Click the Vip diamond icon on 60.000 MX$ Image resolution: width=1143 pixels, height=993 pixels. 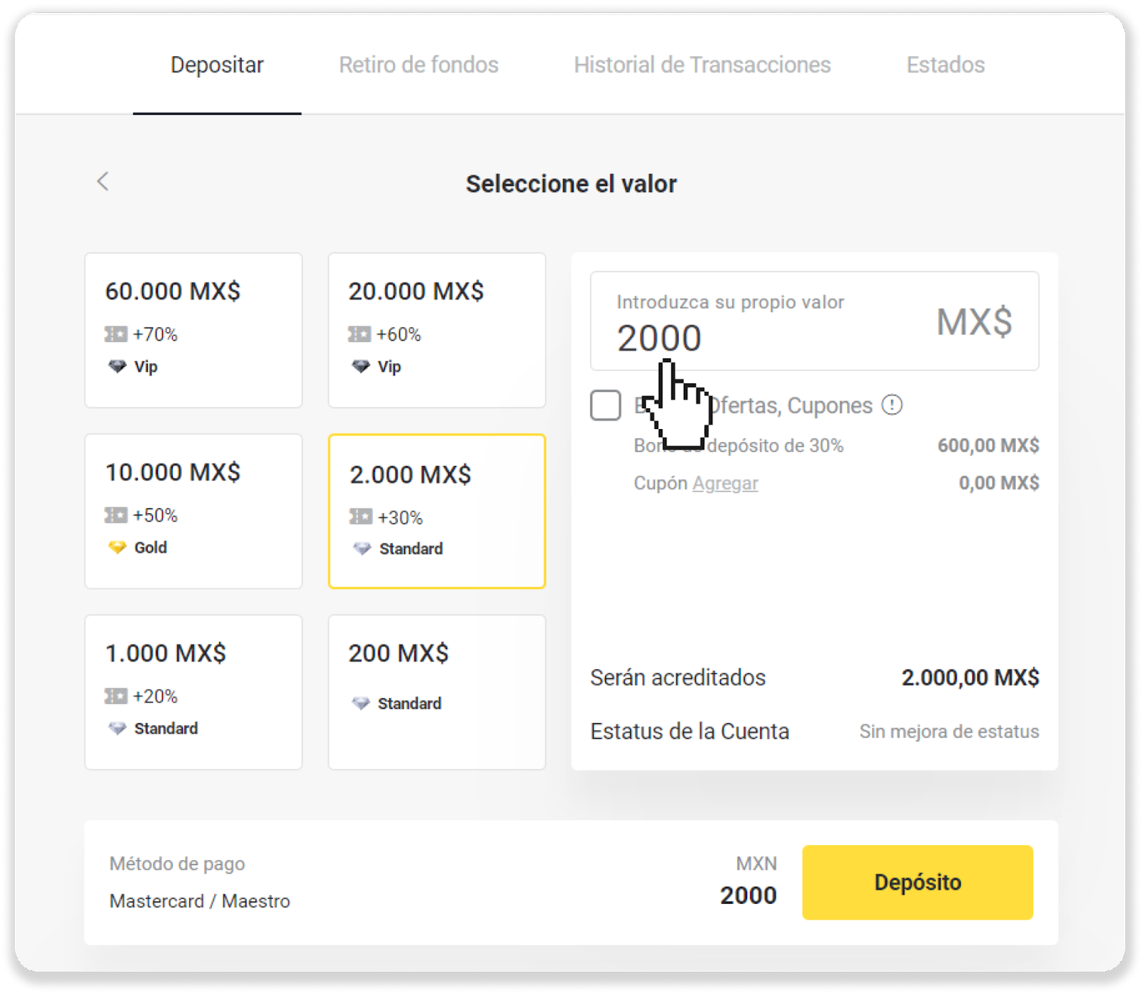tap(117, 367)
